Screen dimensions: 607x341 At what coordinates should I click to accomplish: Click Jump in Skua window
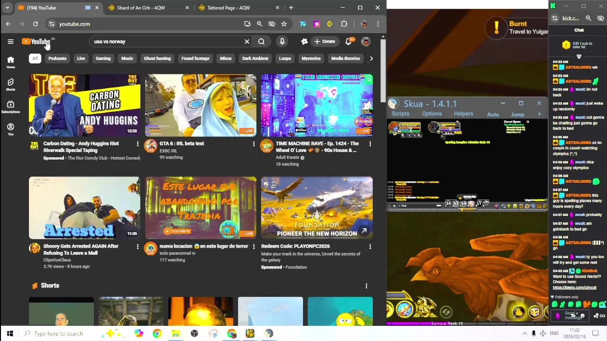click(517, 115)
